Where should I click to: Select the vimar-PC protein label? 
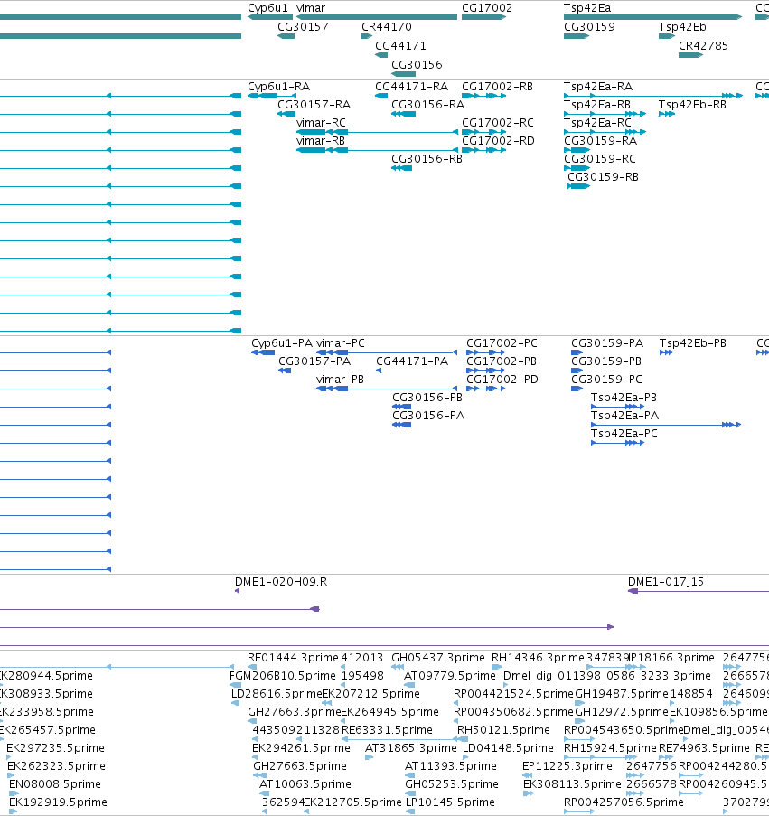[341, 343]
